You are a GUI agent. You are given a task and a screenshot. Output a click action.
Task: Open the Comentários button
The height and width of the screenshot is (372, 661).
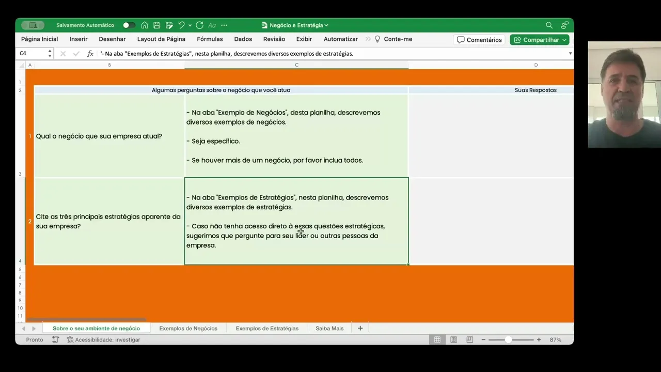tap(479, 40)
